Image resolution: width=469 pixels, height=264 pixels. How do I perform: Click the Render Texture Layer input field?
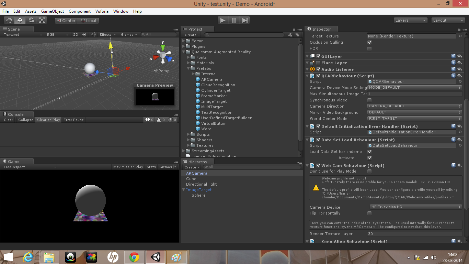pos(415,234)
